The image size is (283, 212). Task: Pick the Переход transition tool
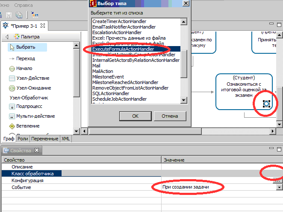pos(25,58)
